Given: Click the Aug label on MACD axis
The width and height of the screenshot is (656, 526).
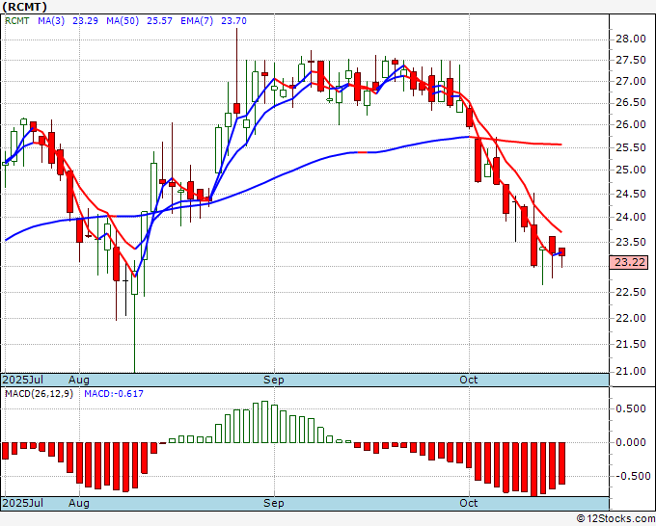Looking at the screenshot, I should click(79, 503).
